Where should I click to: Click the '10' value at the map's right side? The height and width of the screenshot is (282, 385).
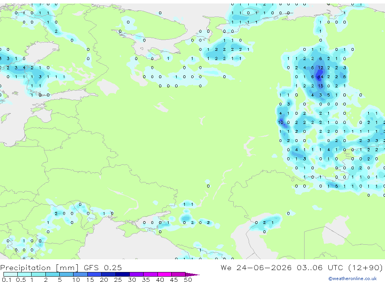(280, 122)
